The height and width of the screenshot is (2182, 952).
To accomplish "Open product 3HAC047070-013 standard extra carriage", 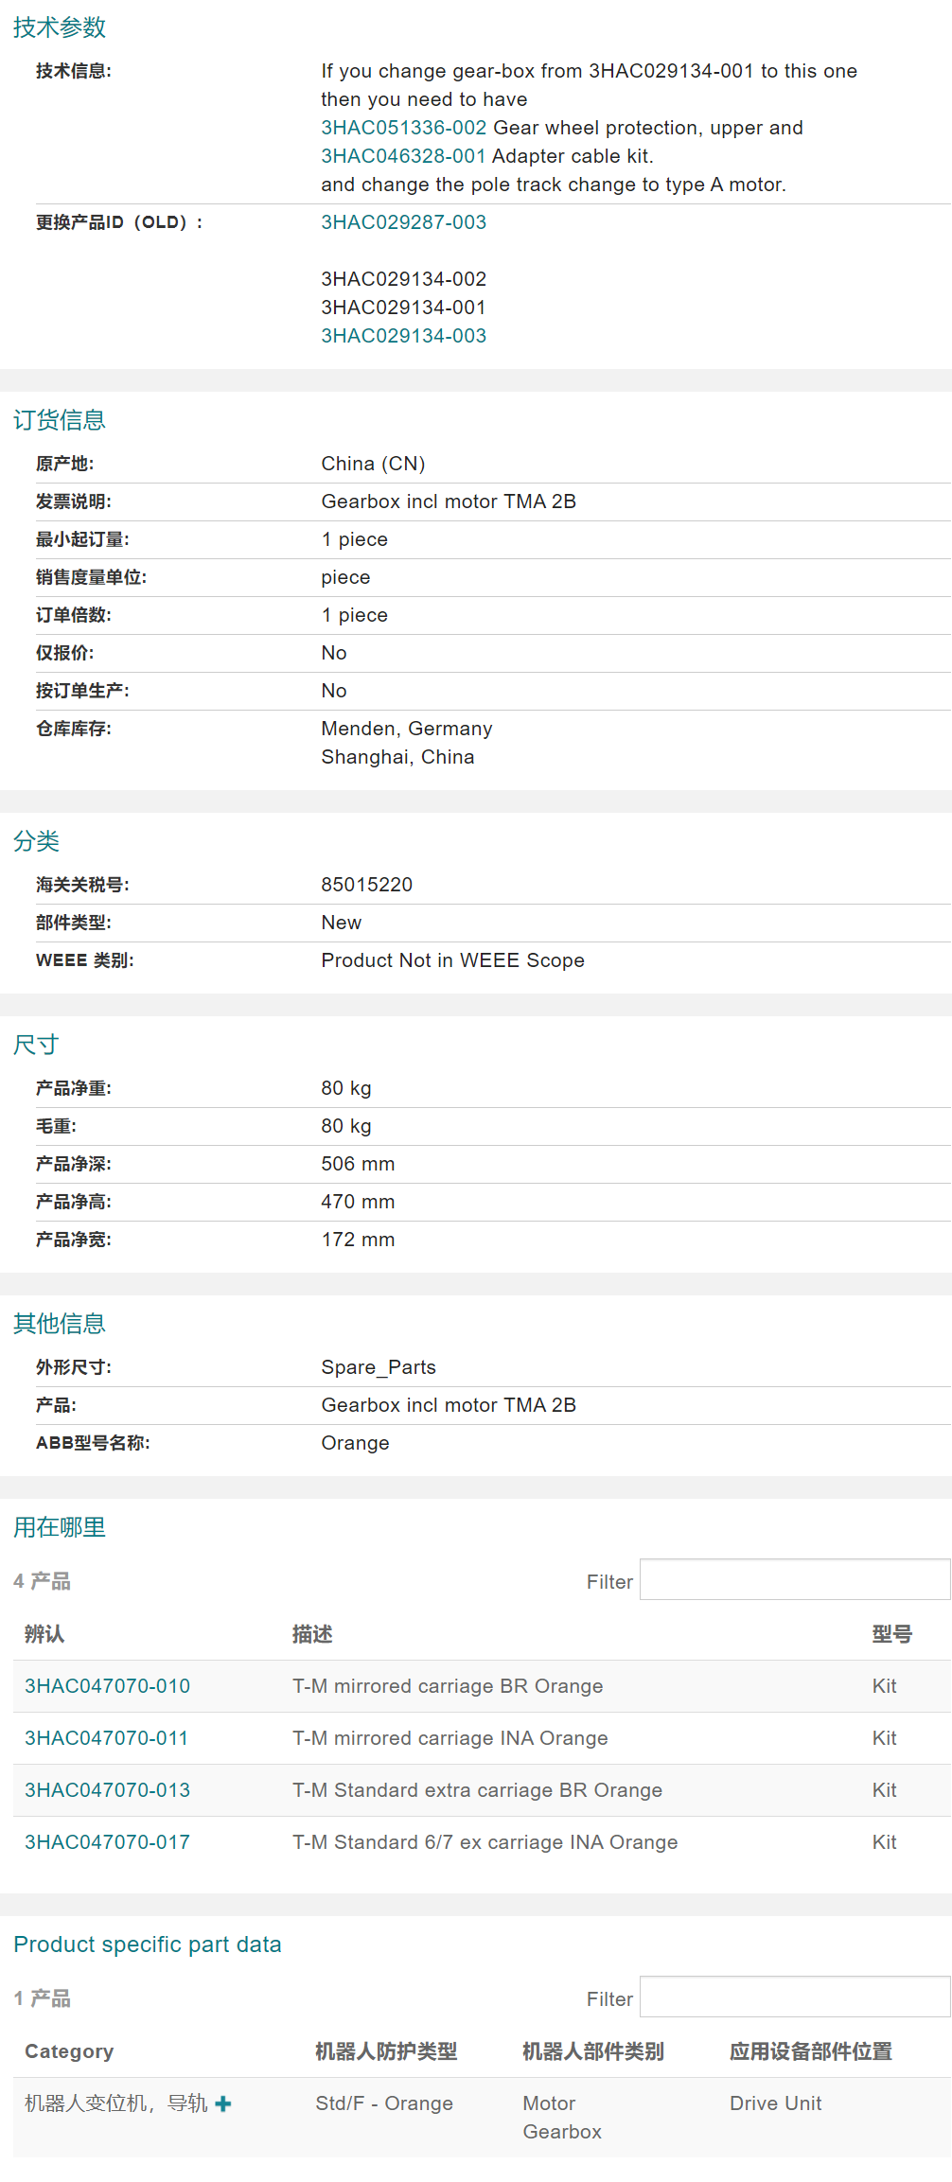I will click(x=107, y=1790).
